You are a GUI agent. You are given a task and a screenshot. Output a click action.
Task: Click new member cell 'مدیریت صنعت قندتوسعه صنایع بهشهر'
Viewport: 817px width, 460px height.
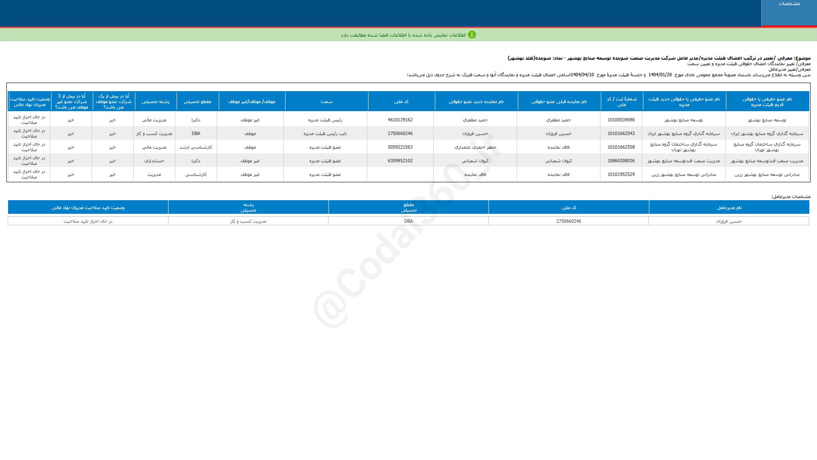coord(684,161)
